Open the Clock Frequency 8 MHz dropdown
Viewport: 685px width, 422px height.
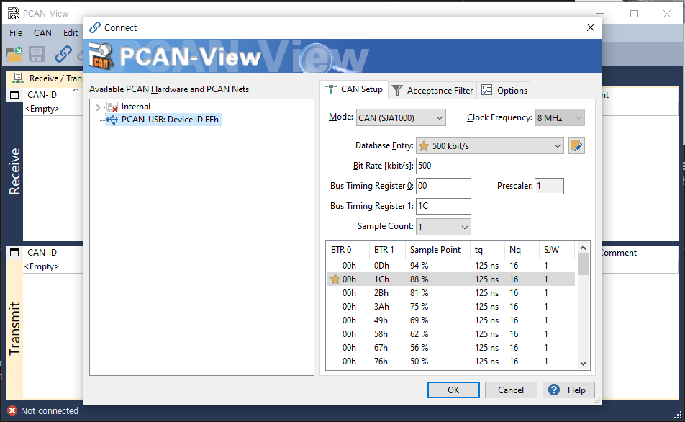(x=560, y=117)
